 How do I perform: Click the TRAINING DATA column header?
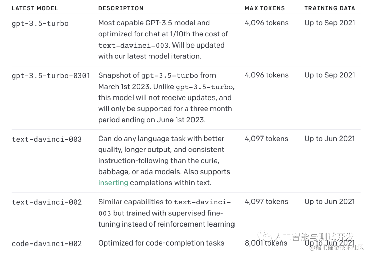pyautogui.click(x=330, y=8)
